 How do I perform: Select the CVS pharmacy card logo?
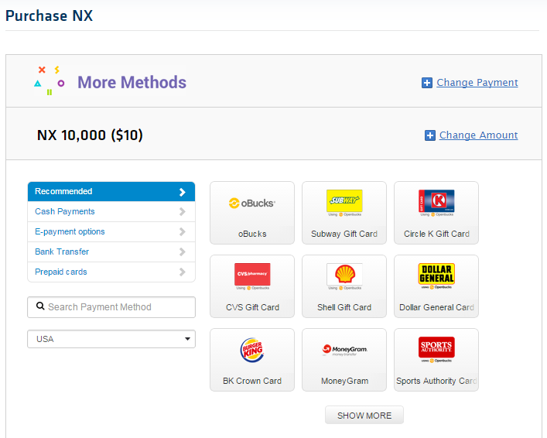pyautogui.click(x=252, y=275)
